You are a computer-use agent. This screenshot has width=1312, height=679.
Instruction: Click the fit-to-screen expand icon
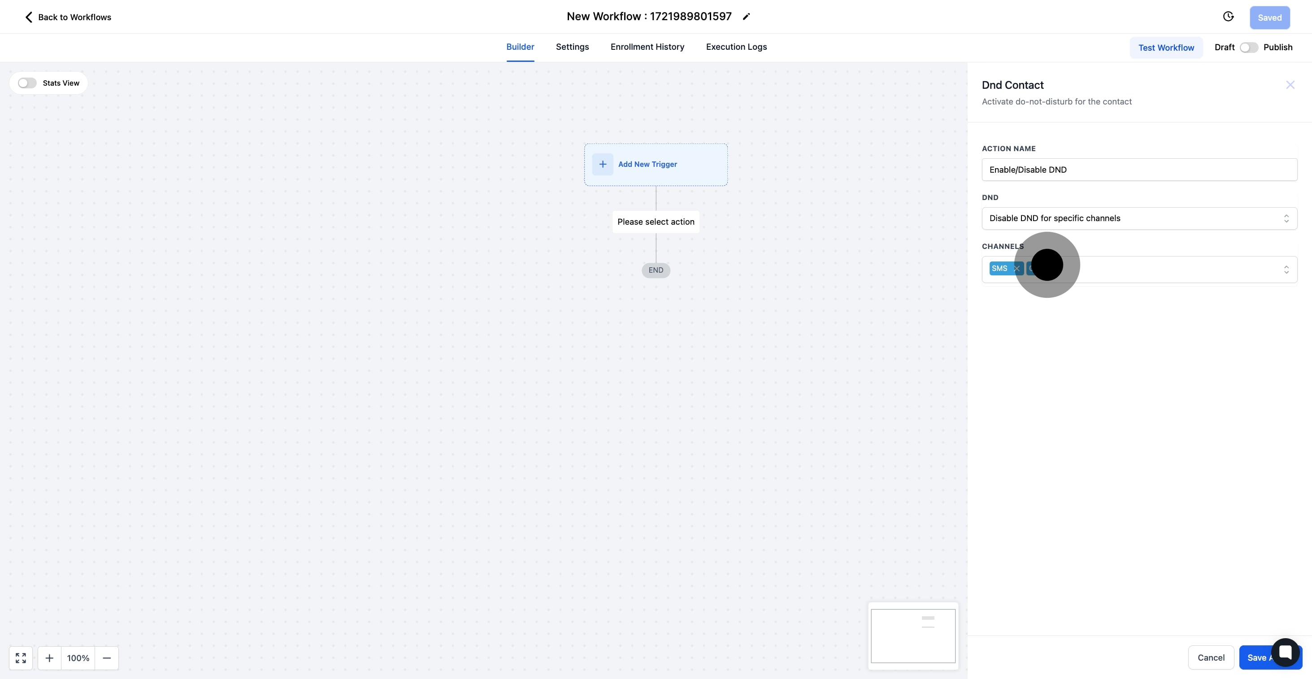click(21, 657)
